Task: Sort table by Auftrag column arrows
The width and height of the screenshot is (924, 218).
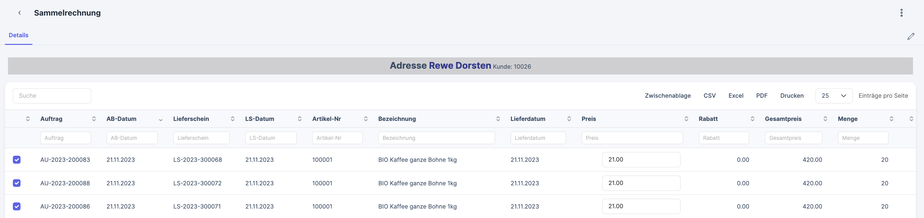Action: [94, 119]
